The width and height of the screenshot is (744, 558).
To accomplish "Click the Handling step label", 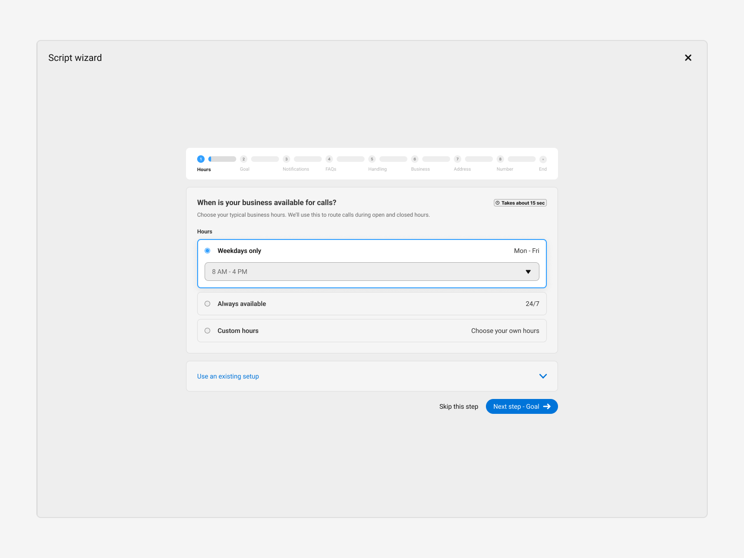I will pyautogui.click(x=378, y=169).
